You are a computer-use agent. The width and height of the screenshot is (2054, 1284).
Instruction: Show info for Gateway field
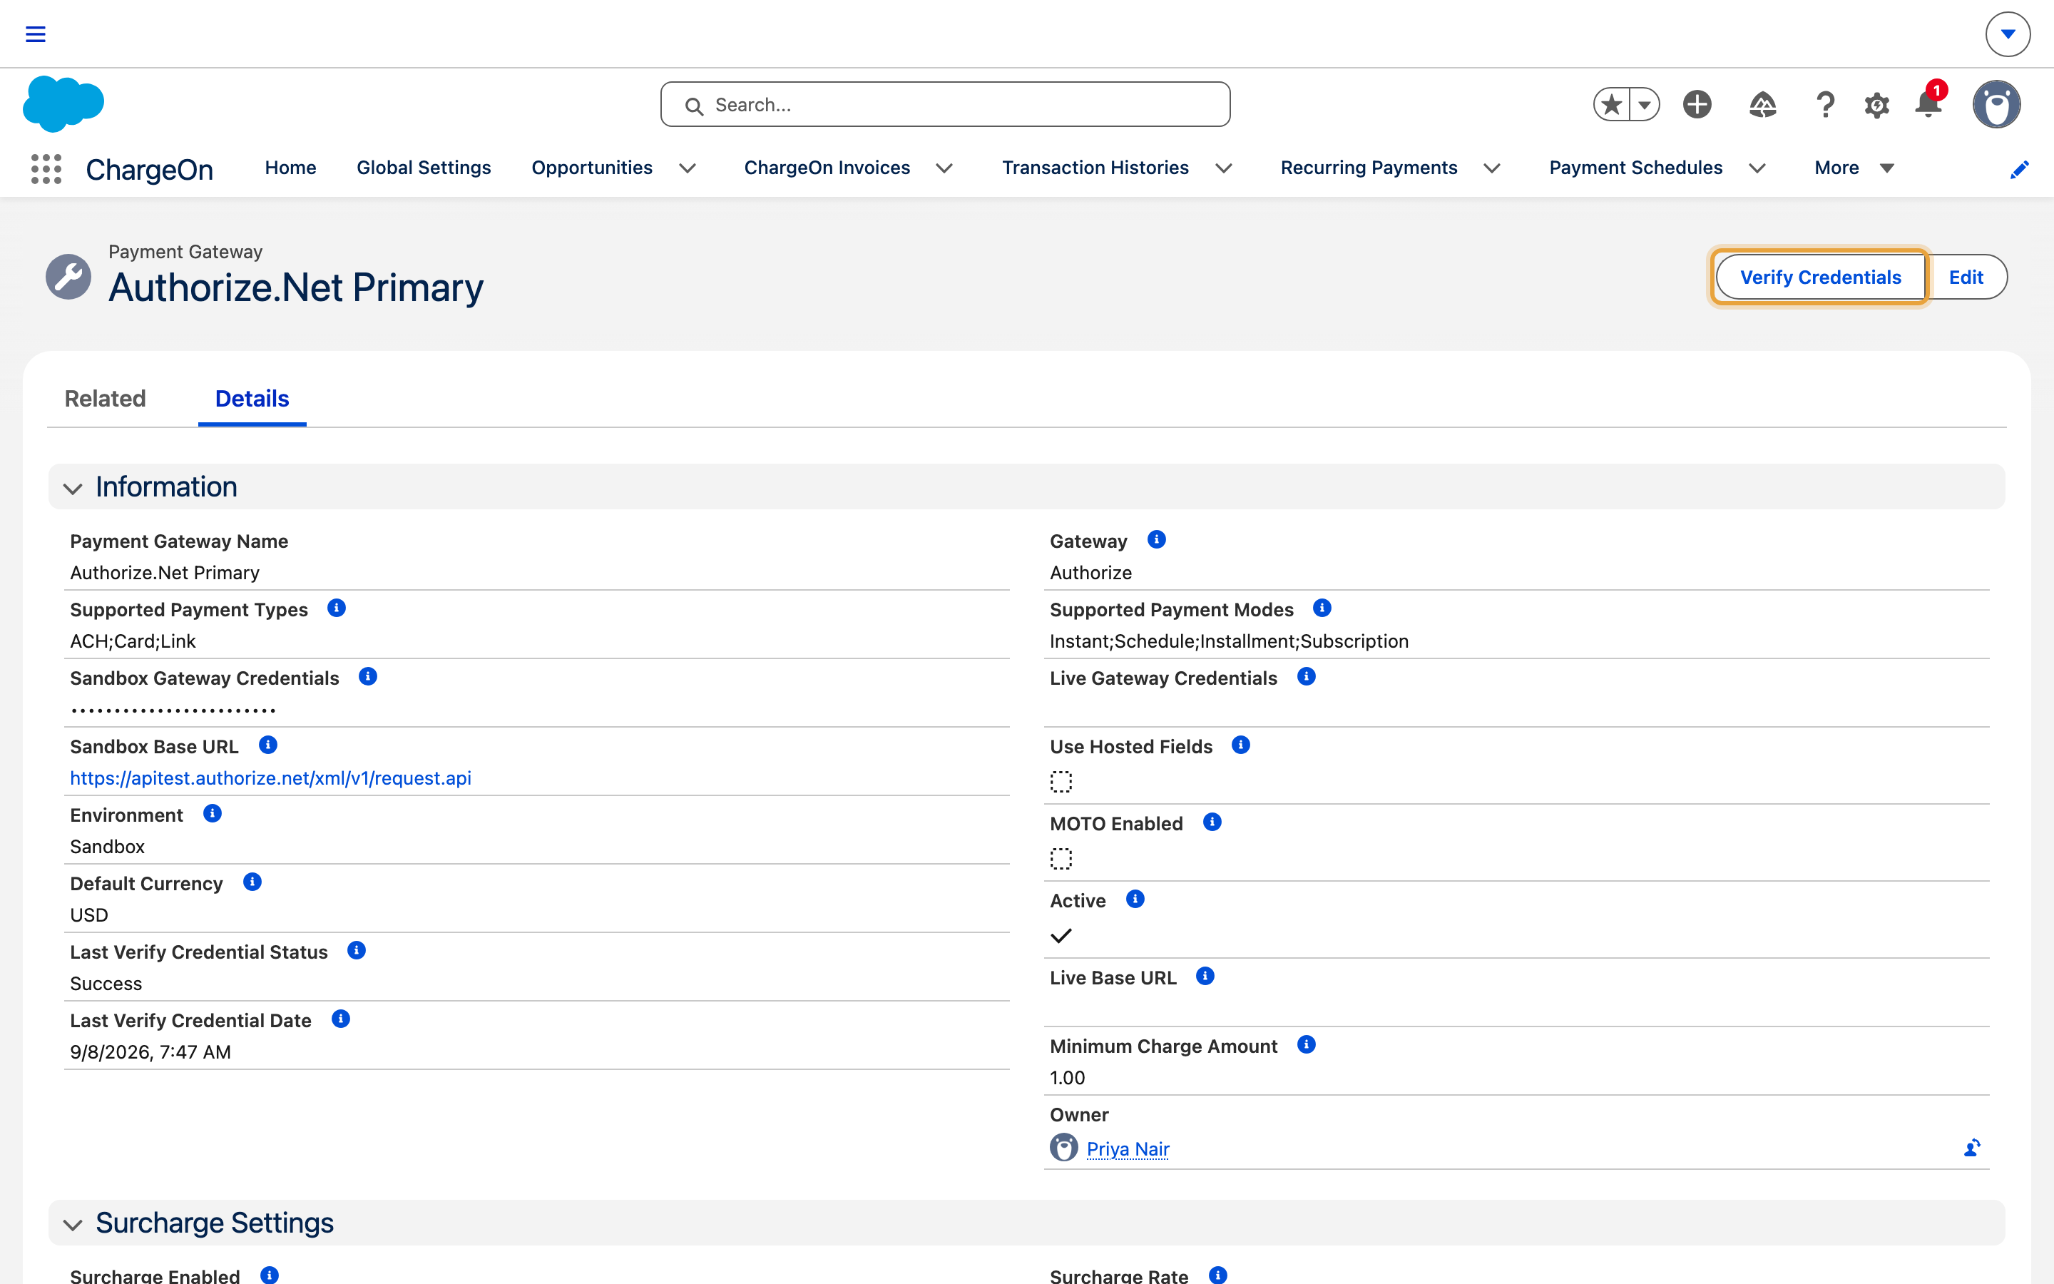(x=1156, y=539)
